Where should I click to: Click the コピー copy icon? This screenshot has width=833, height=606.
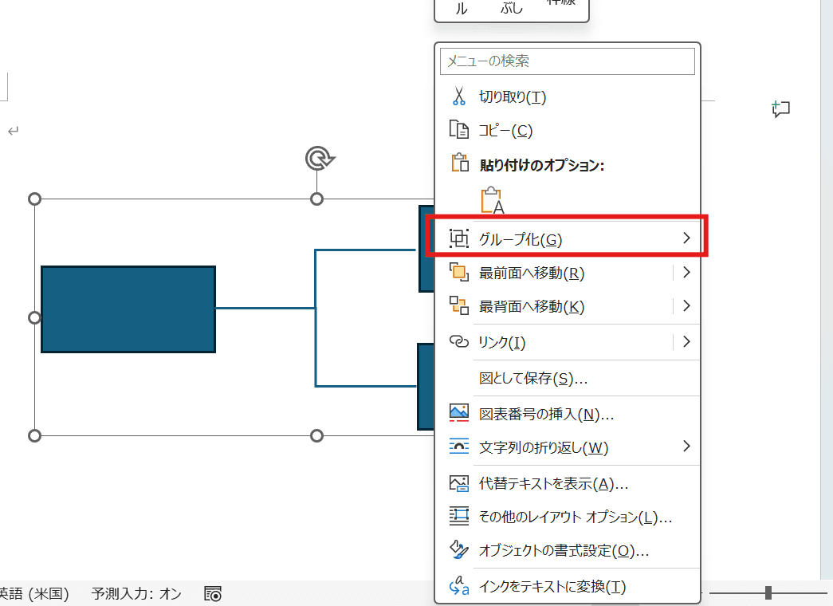pyautogui.click(x=458, y=130)
